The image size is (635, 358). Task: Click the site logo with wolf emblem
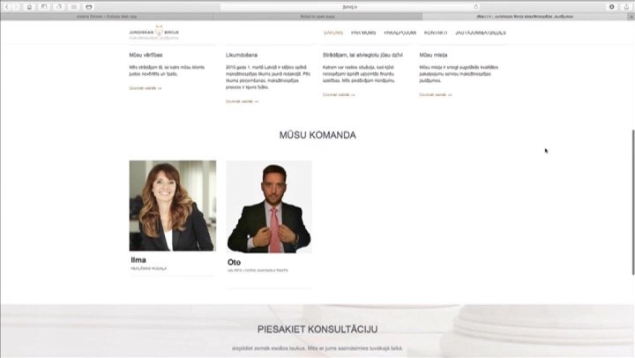(x=153, y=33)
